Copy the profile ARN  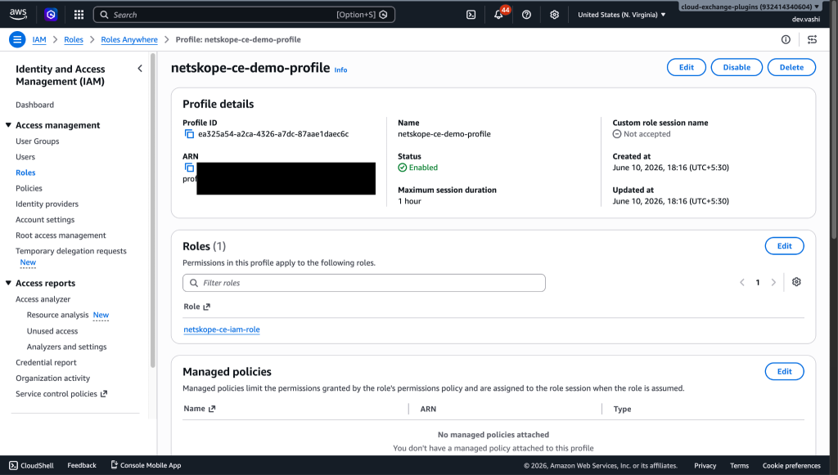coord(189,168)
